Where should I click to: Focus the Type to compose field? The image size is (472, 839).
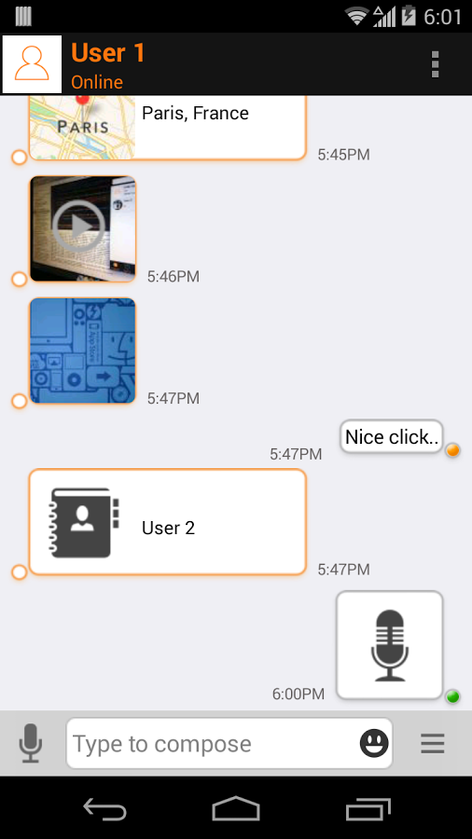pyautogui.click(x=229, y=743)
